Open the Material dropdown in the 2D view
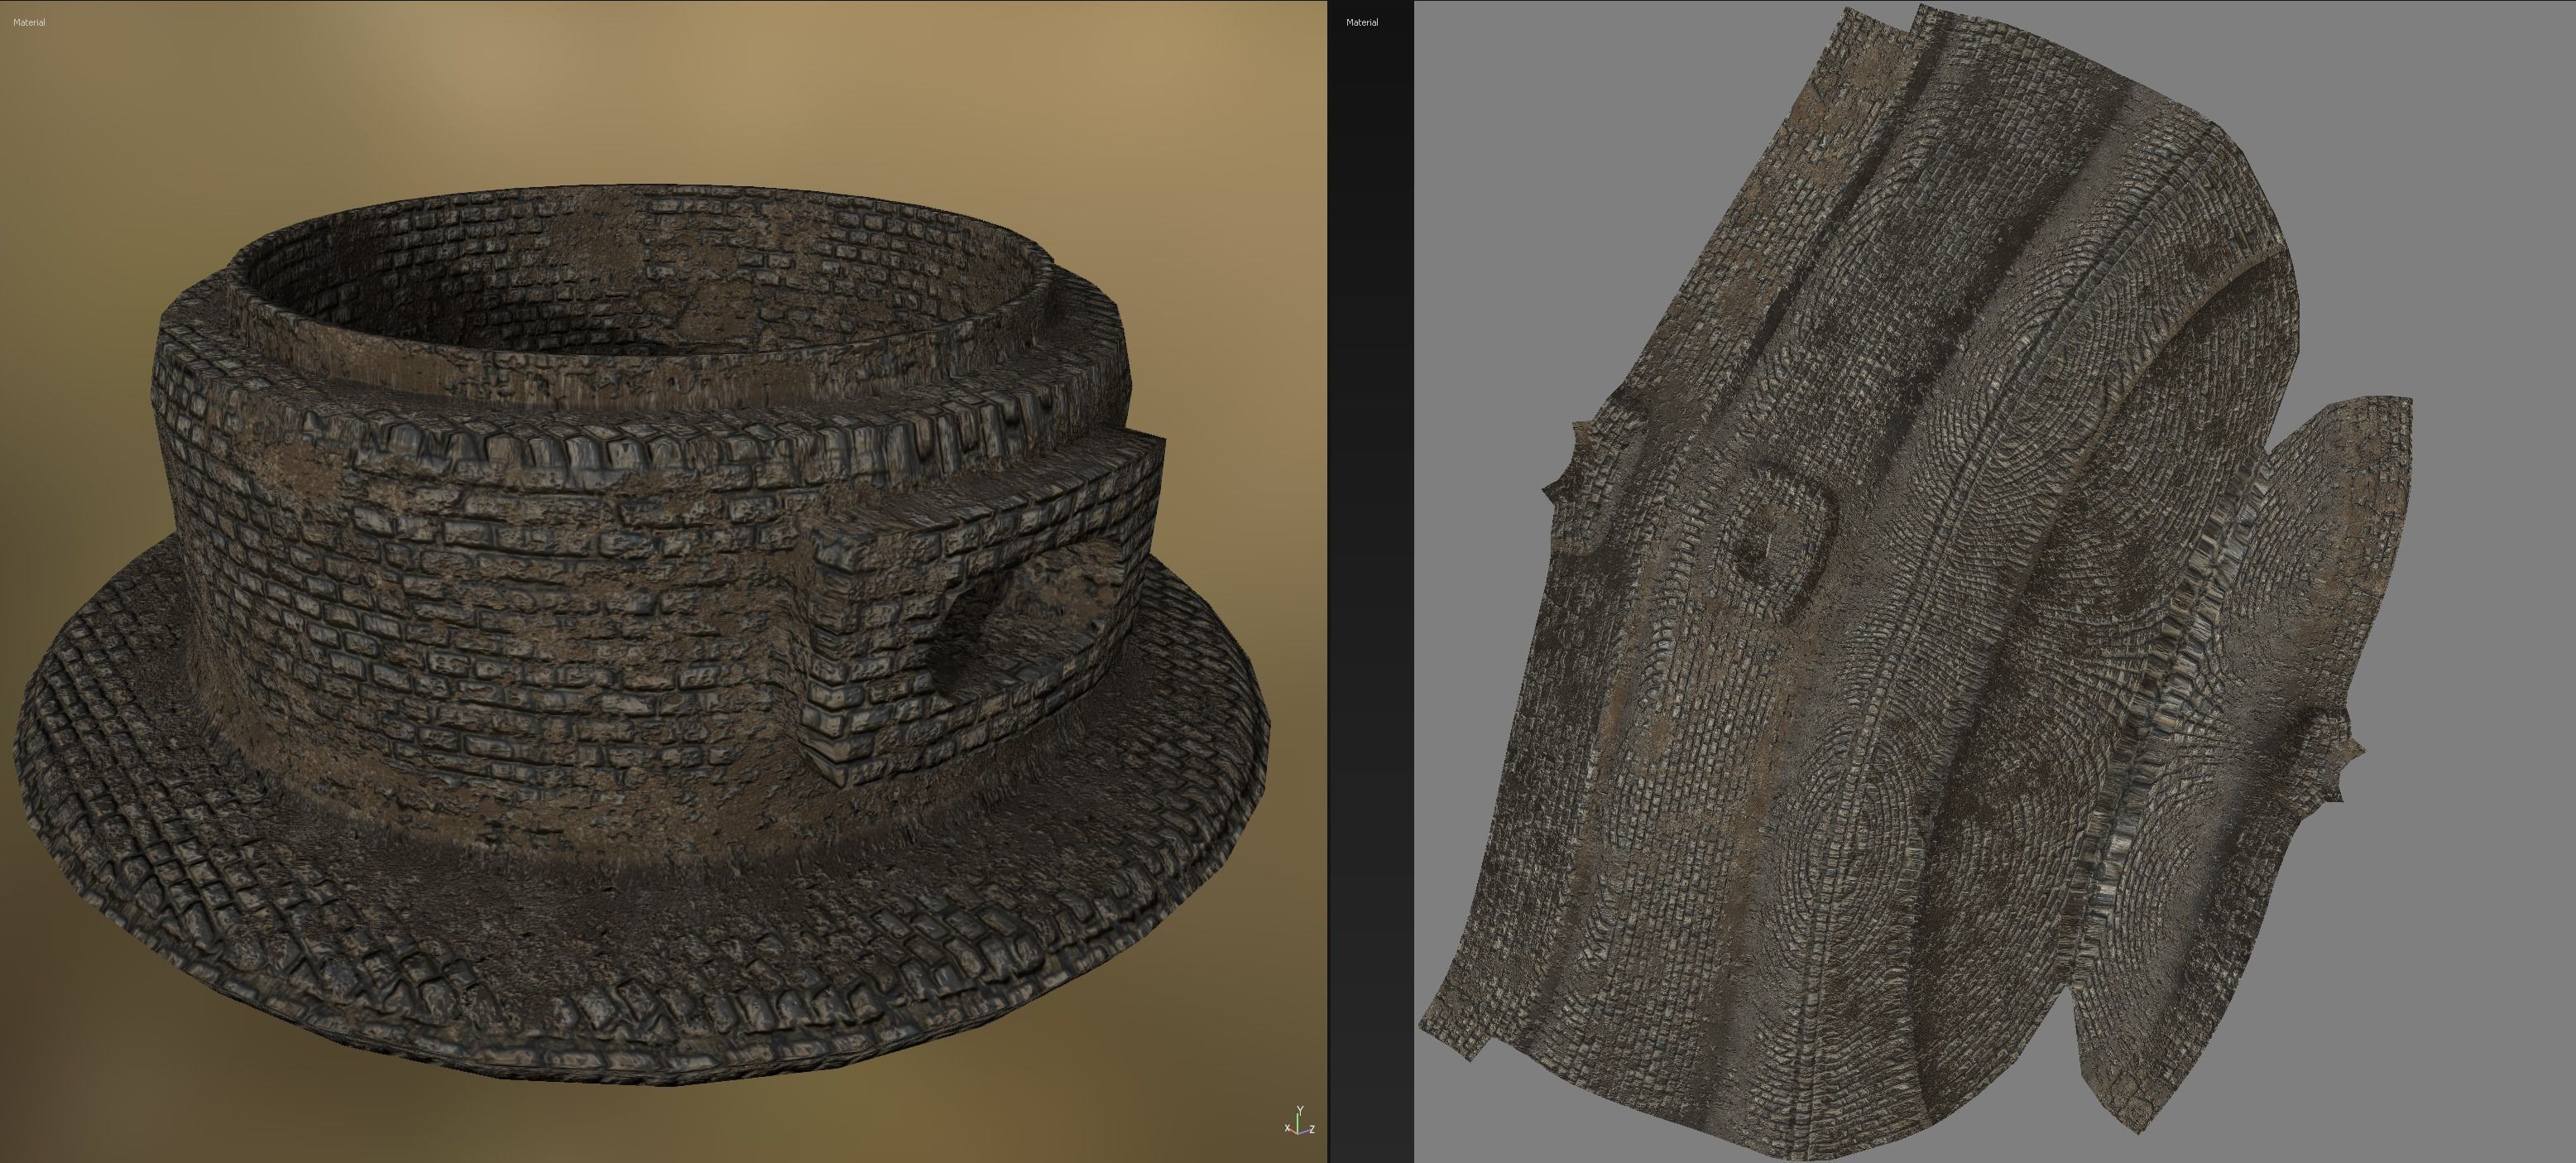Screen dimensions: 2576x1163 pyautogui.click(x=1361, y=22)
